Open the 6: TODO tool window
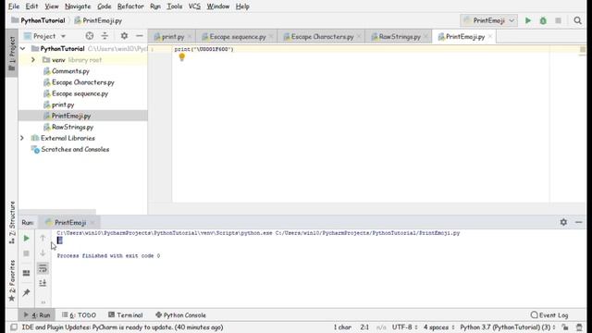592x333 pixels. pyautogui.click(x=79, y=314)
